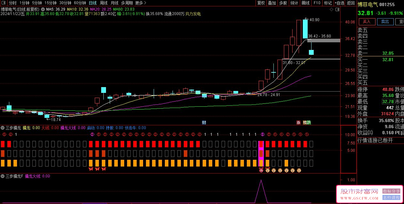Click the 卖出 sell button

click(x=385, y=22)
